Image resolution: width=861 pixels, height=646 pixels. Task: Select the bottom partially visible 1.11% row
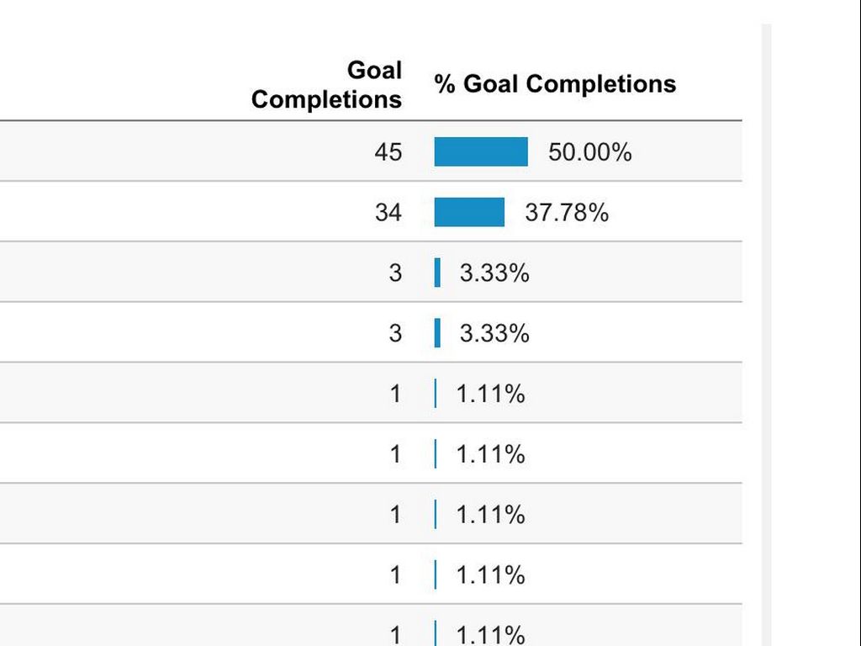pyautogui.click(x=491, y=633)
